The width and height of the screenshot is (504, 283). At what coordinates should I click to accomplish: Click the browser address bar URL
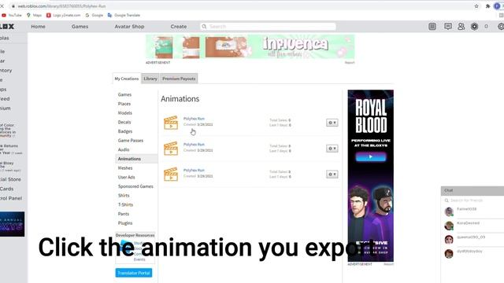[x=61, y=6]
